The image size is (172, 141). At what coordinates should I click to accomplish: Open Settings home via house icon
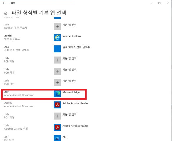(6, 13)
